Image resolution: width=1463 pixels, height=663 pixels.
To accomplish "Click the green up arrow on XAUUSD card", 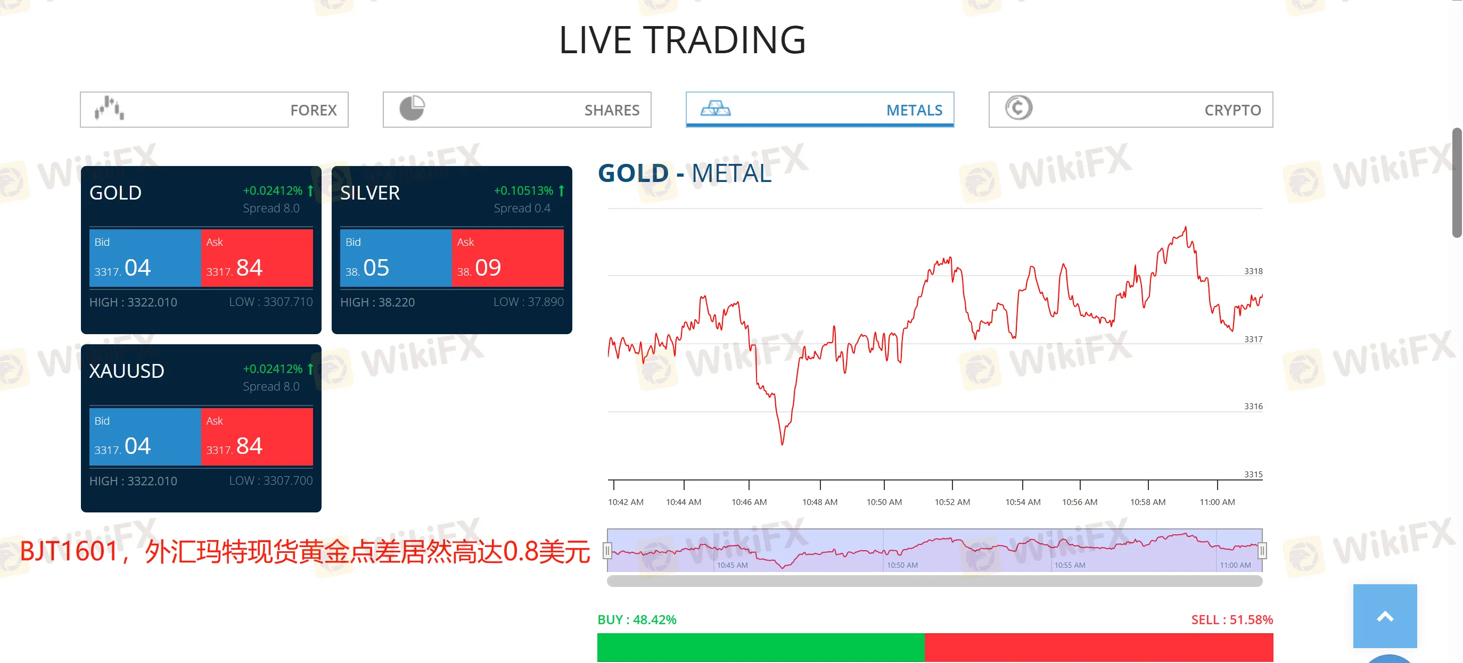I will [310, 369].
